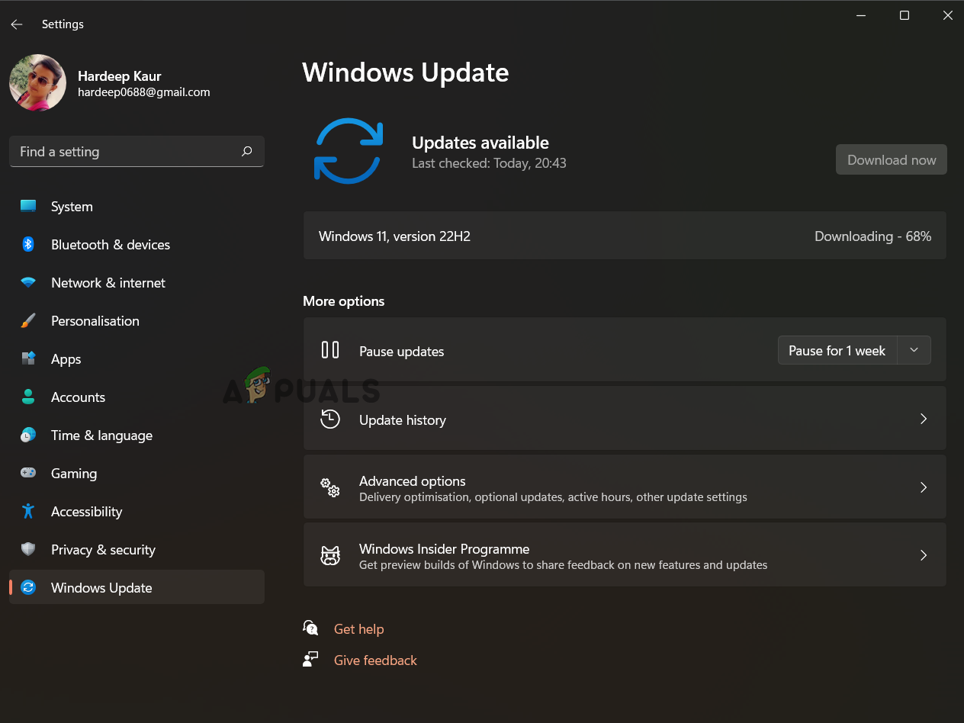Click the Windows Update page title
The height and width of the screenshot is (723, 964).
tap(406, 72)
